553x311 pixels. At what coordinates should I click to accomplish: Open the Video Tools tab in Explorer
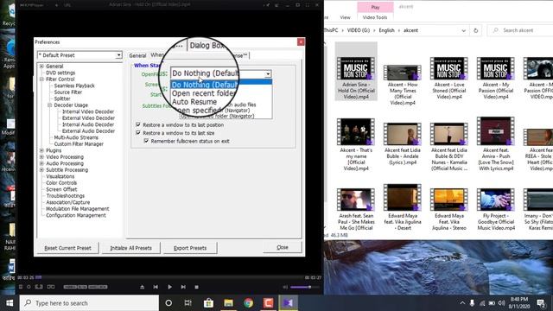pyautogui.click(x=375, y=17)
